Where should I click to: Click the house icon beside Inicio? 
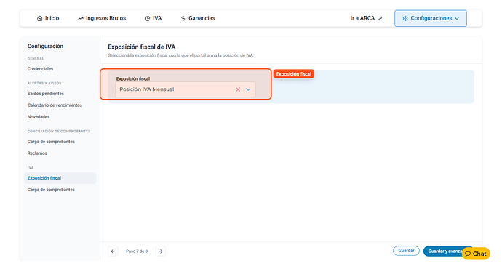[40, 19]
